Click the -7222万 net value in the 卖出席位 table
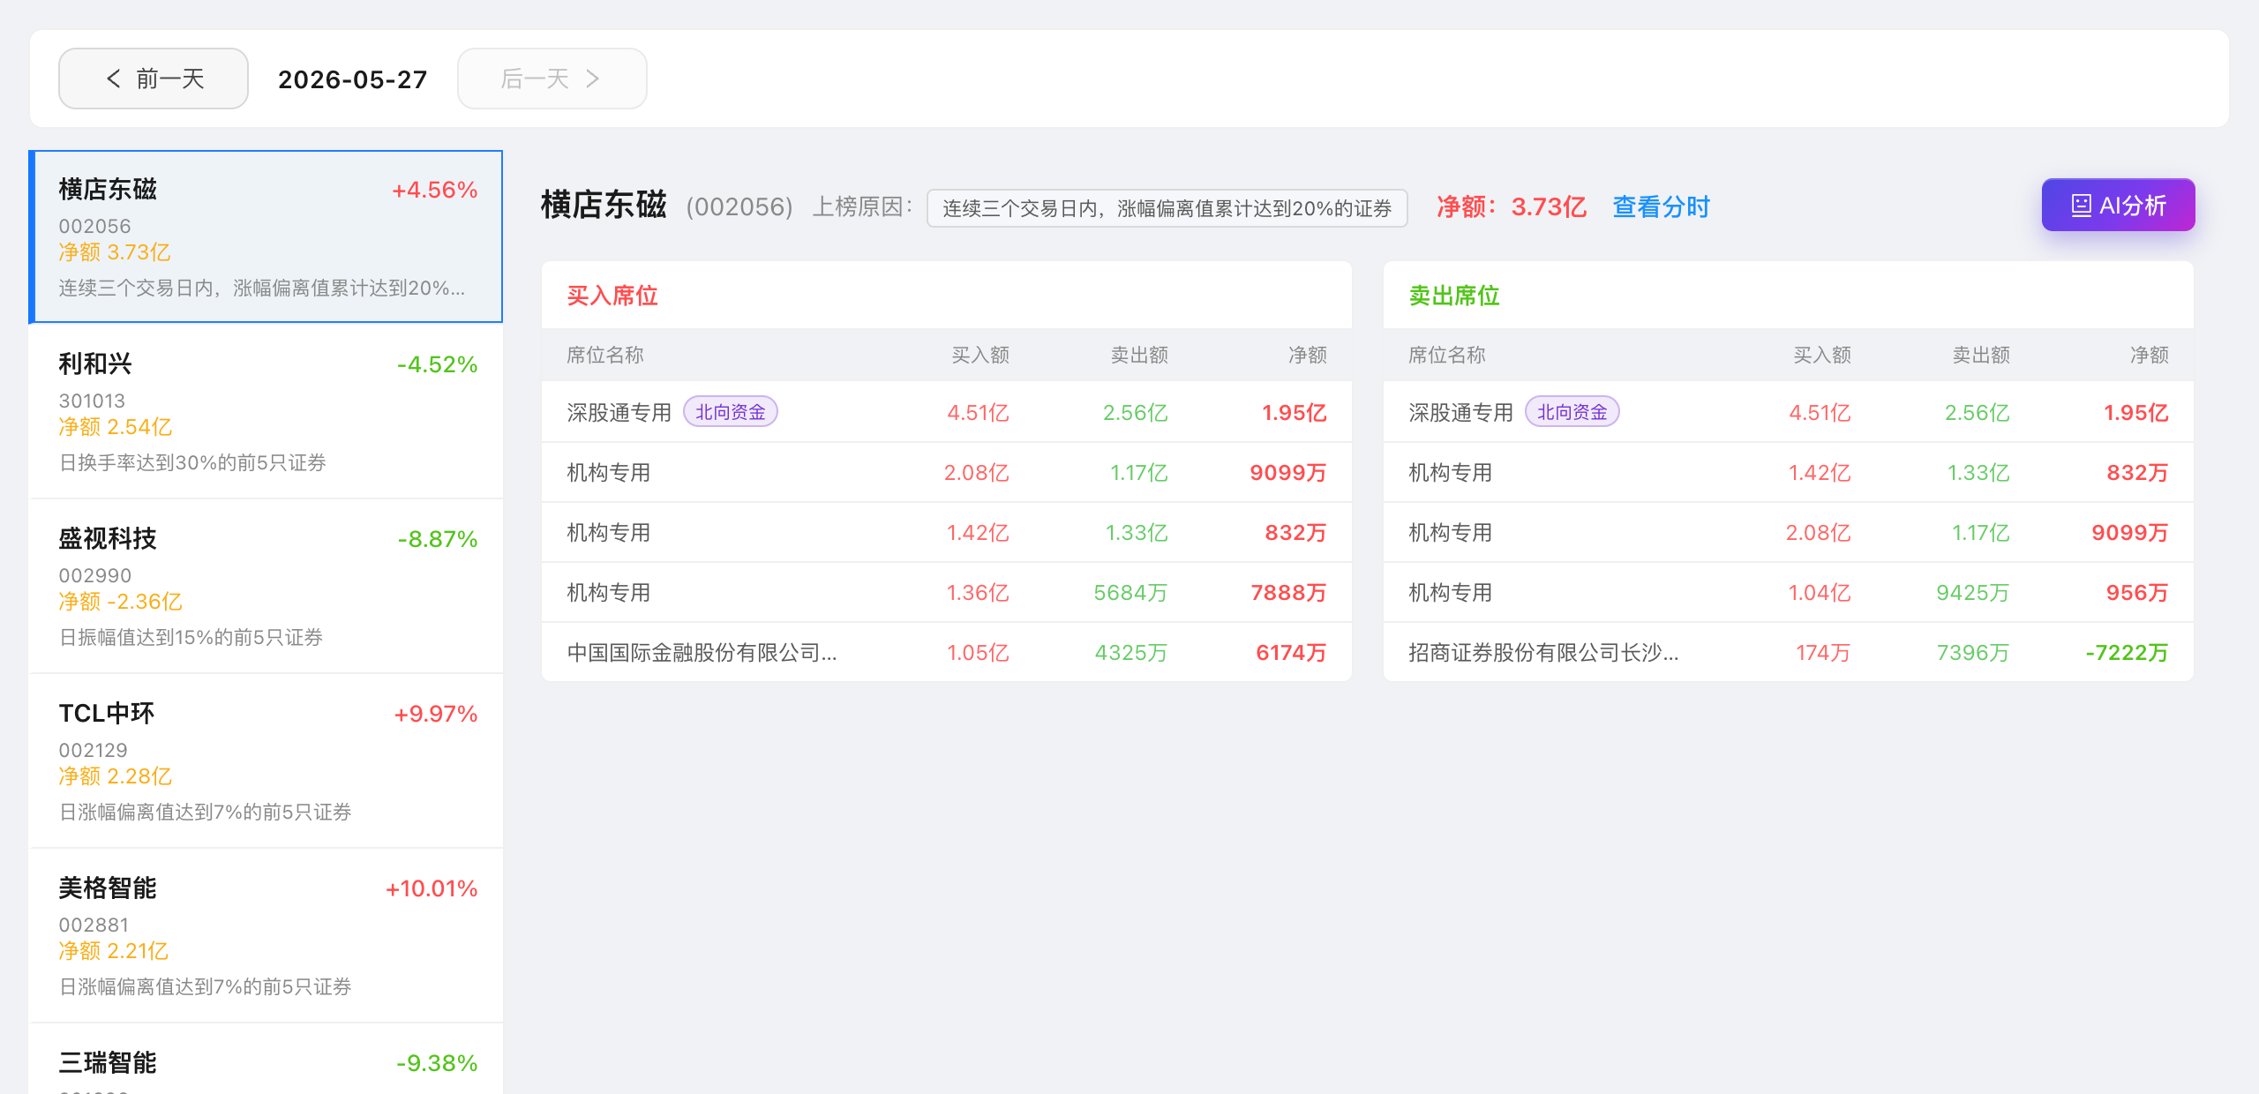This screenshot has width=2259, height=1094. tap(2127, 652)
